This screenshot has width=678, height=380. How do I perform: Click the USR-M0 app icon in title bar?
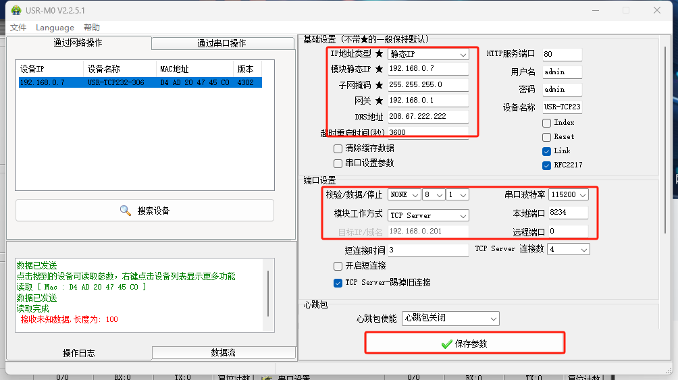click(x=16, y=10)
